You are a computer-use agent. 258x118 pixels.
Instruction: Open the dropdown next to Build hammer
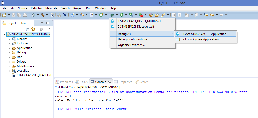click(48, 15)
